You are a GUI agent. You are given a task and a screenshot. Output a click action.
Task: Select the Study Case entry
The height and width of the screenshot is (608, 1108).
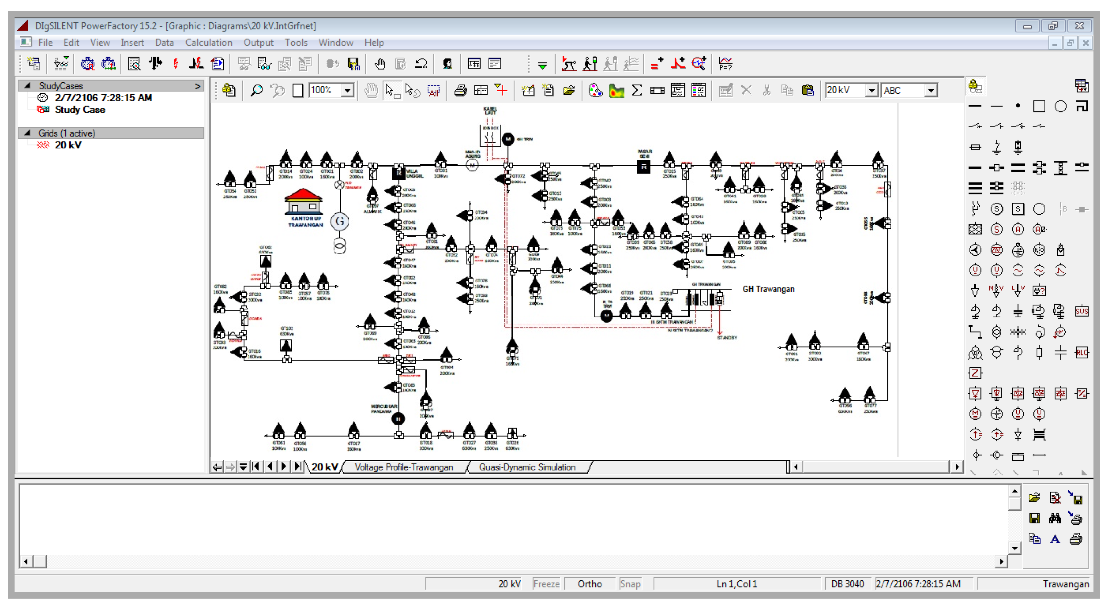coord(80,109)
